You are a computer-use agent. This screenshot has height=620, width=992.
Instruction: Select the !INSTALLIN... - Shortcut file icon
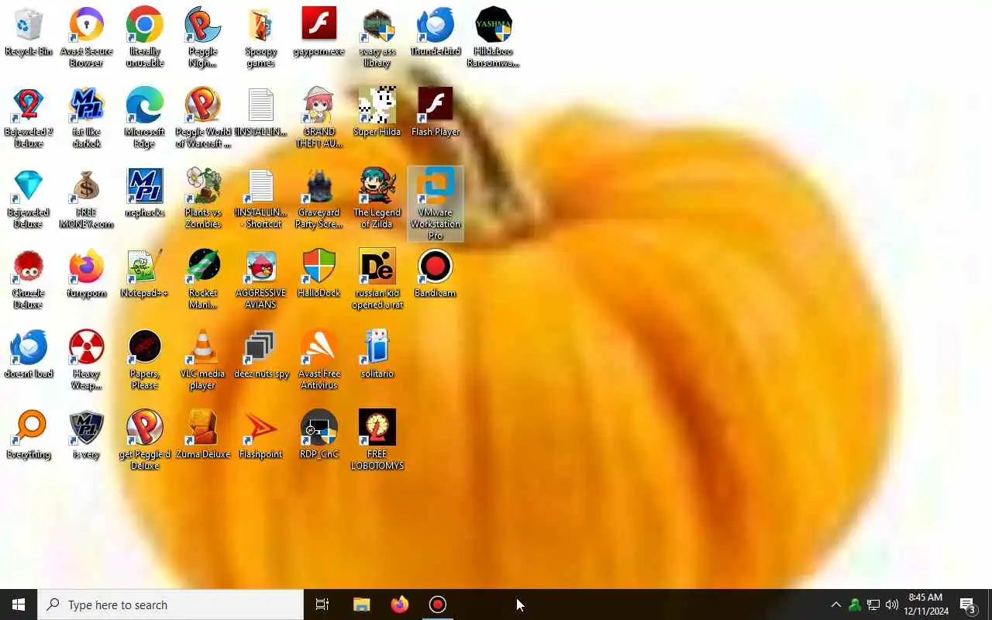[260, 198]
